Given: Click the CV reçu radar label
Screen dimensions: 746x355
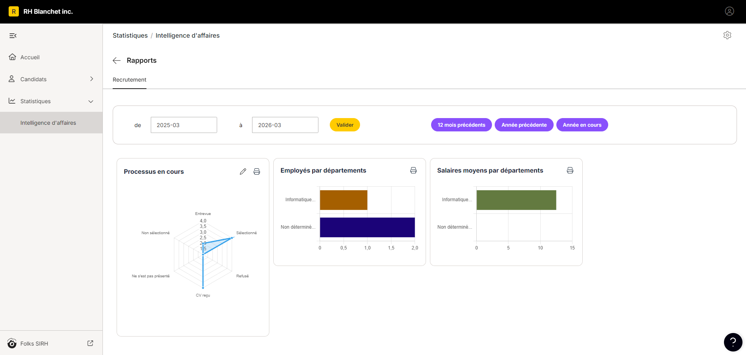Looking at the screenshot, I should 203,295.
